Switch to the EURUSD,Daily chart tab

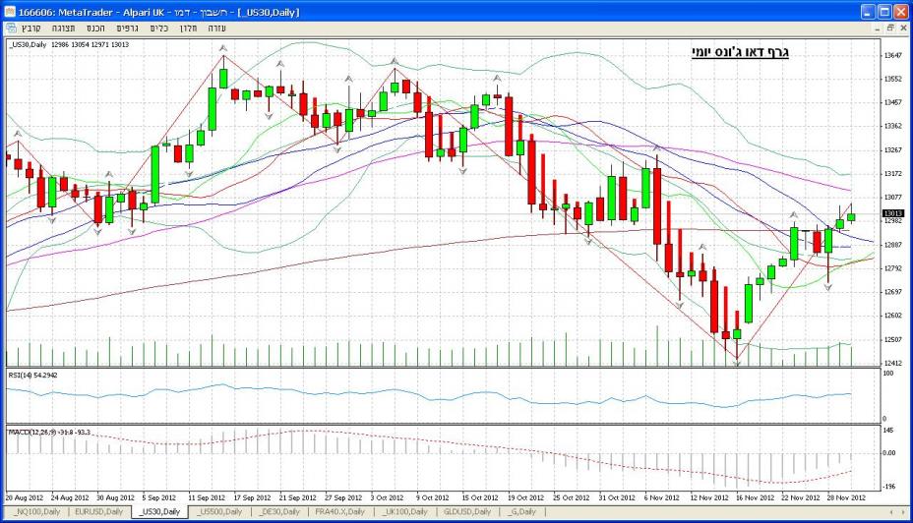[99, 512]
